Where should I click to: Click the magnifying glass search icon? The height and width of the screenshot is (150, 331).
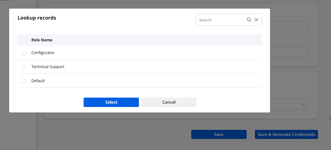249,20
